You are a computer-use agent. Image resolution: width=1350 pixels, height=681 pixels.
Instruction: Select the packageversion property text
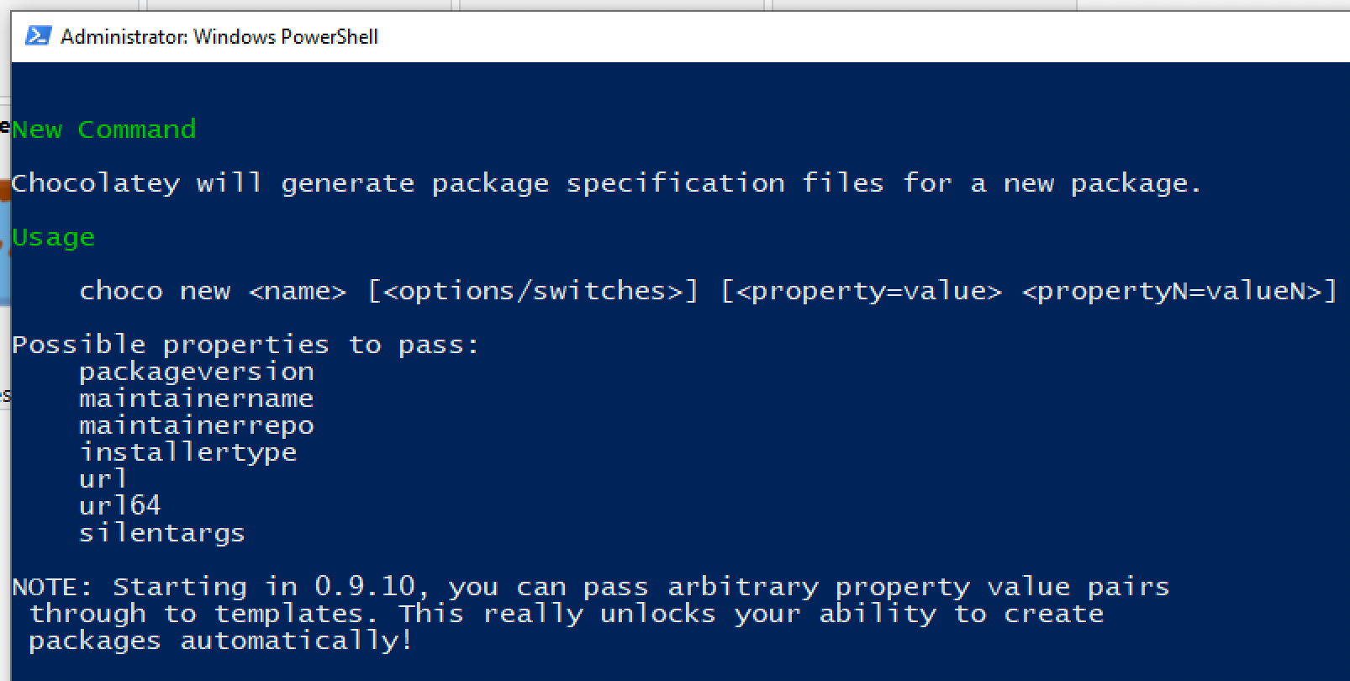pyautogui.click(x=197, y=371)
